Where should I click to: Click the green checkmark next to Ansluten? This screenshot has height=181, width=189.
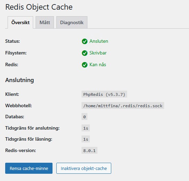pos(85,41)
